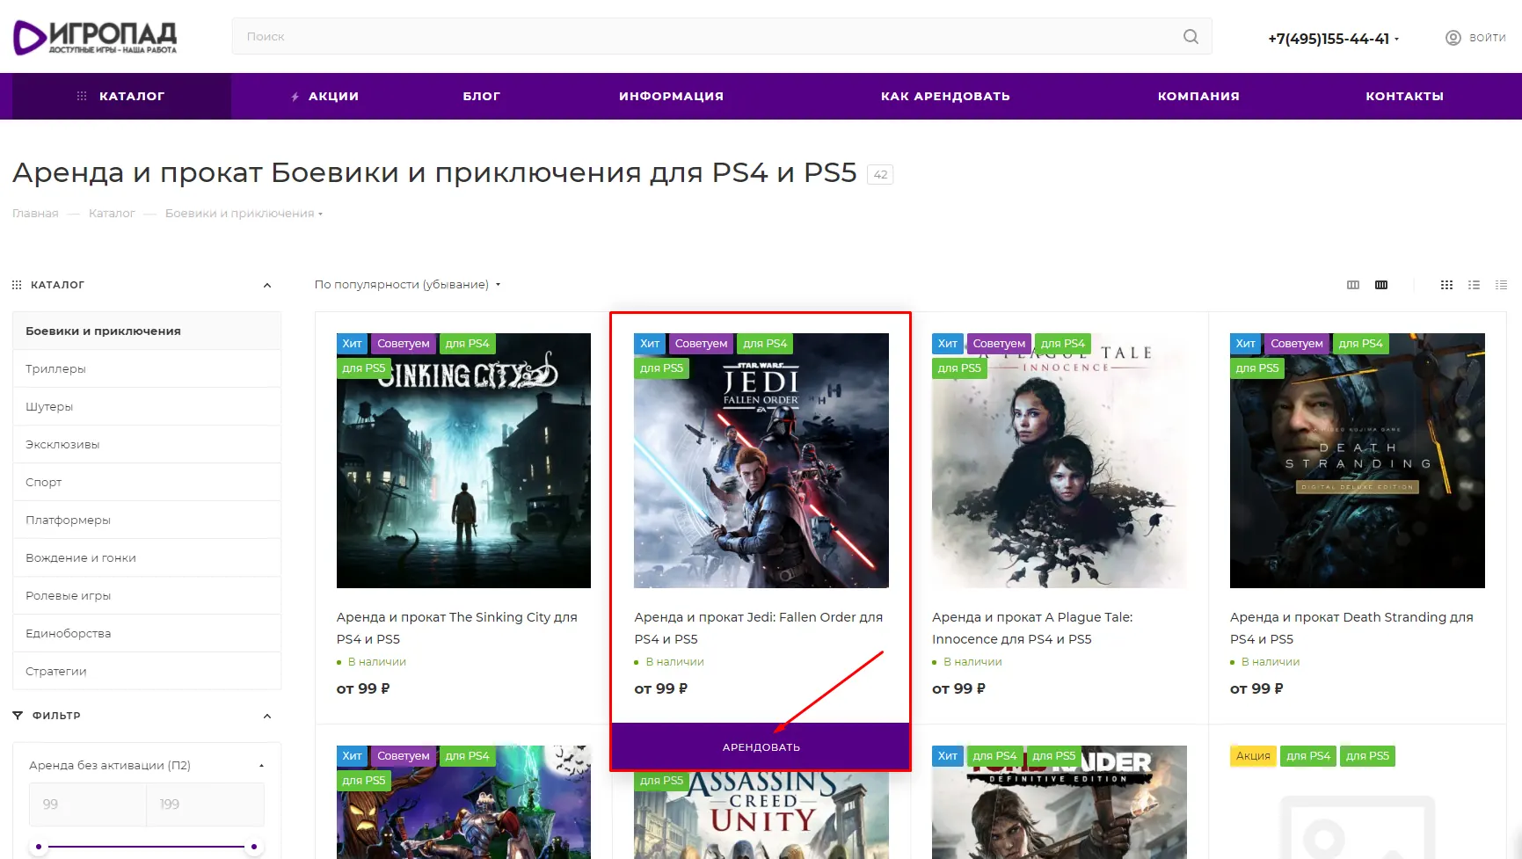Activate the lightning icon beside АКЦИИ
1522x859 pixels.
pyautogui.click(x=294, y=96)
